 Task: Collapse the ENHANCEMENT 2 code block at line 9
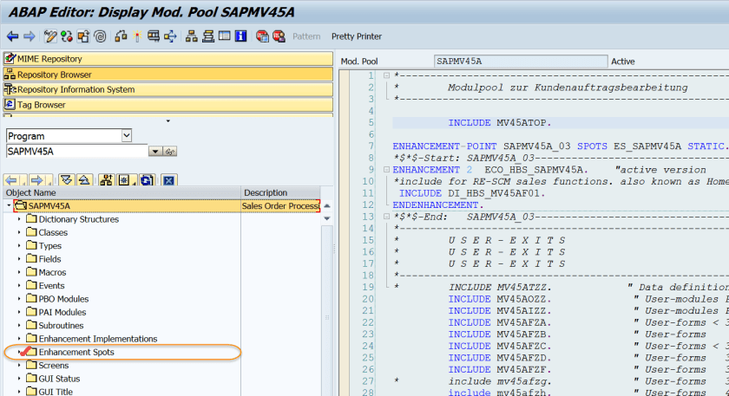click(384, 170)
